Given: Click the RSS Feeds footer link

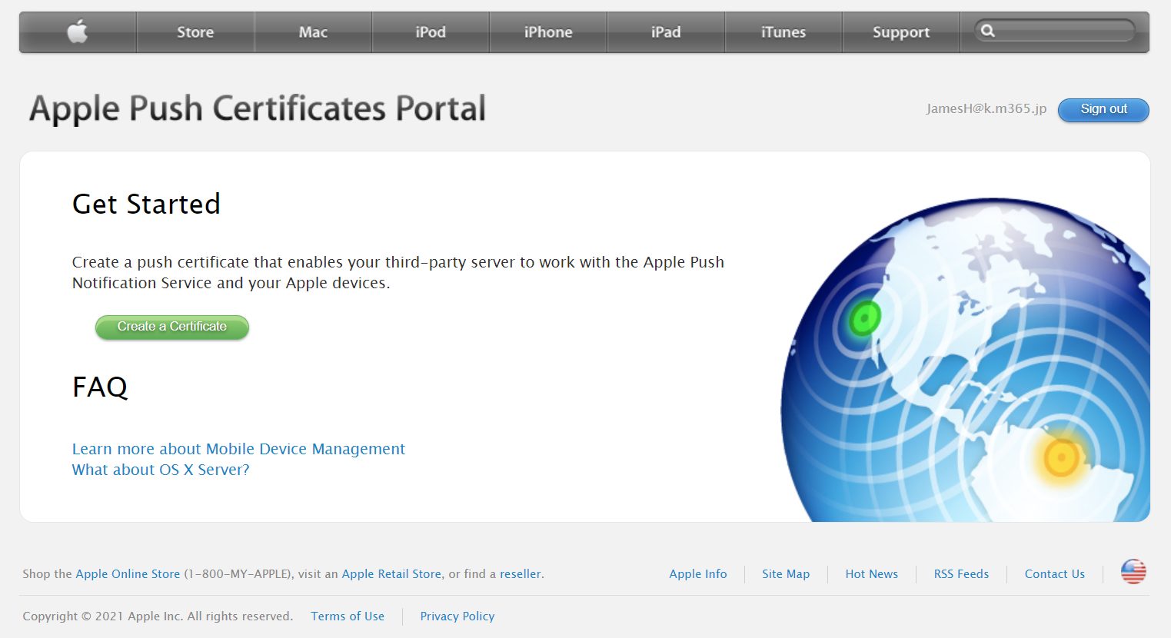Looking at the screenshot, I should tap(961, 574).
